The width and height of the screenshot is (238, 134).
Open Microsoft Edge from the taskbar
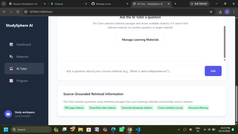coord(113,130)
